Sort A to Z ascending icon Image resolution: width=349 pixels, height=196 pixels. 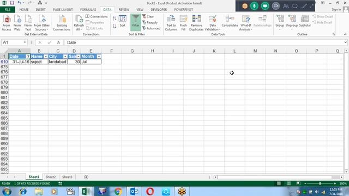115,19
